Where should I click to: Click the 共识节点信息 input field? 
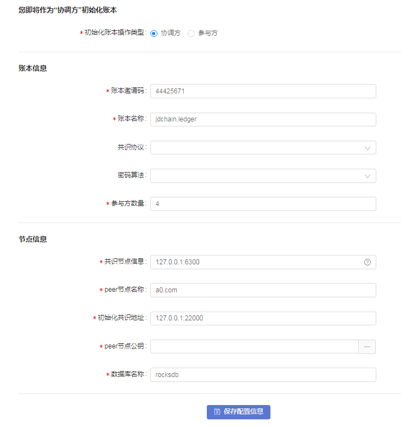pyautogui.click(x=263, y=262)
